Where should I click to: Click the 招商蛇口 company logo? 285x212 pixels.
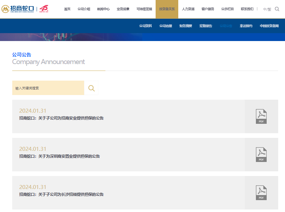(x=18, y=9)
